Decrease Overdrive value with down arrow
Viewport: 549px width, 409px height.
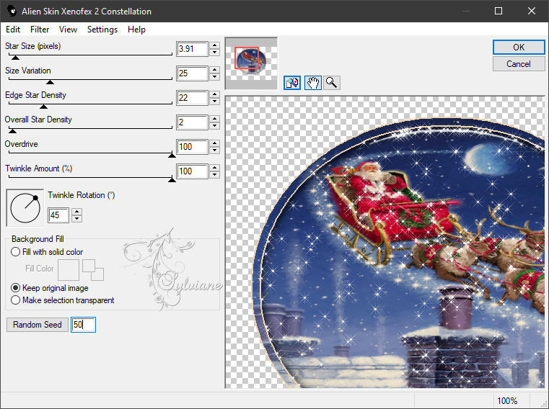[215, 150]
